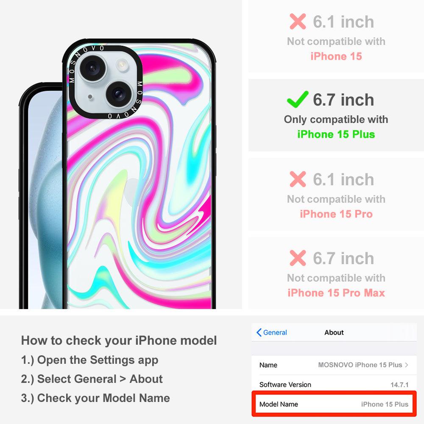Select the Software Version row
This screenshot has width=424, height=424.
[334, 384]
